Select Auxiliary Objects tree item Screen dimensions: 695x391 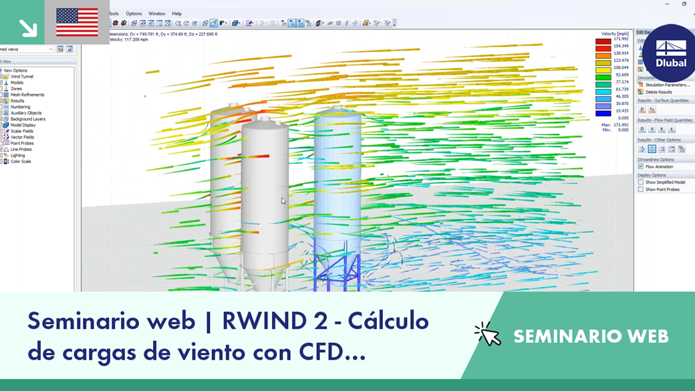click(26, 113)
